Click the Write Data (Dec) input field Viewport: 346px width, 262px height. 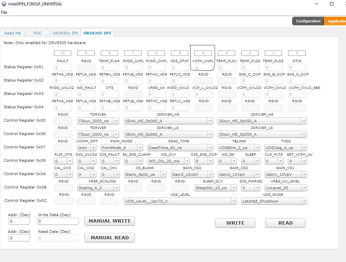coord(58,221)
